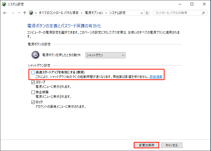Click the system settings window title icon

click(x=4, y=4)
